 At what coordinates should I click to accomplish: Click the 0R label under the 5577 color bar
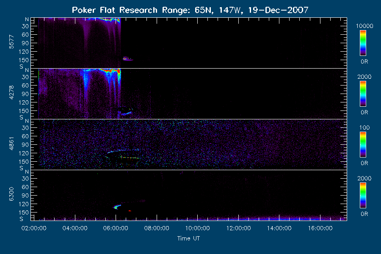coord(364,62)
